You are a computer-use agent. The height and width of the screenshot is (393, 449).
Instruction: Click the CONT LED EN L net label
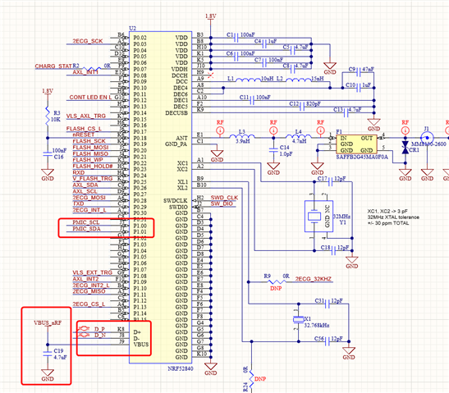(90, 98)
